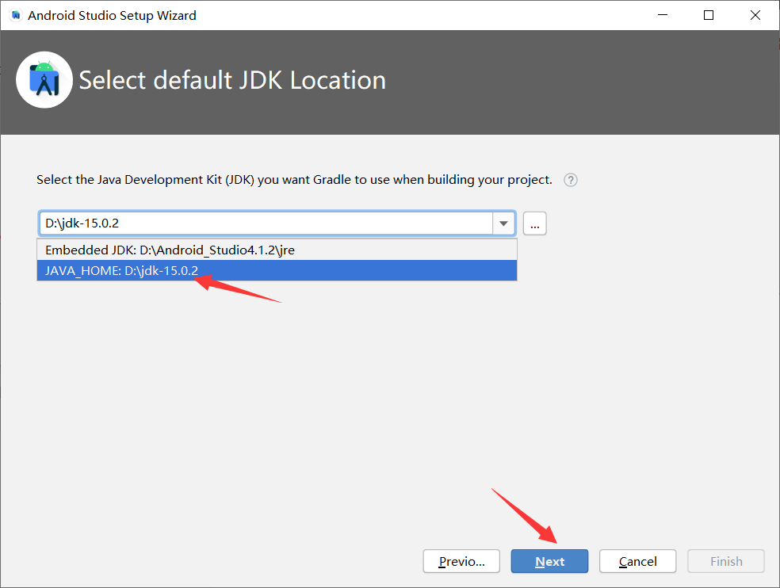
Task: Click the highlighted JAVA_HOME list row
Action: (x=276, y=270)
